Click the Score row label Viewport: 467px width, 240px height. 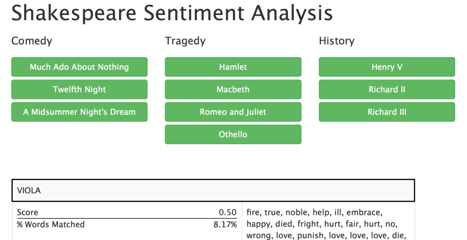click(x=27, y=212)
